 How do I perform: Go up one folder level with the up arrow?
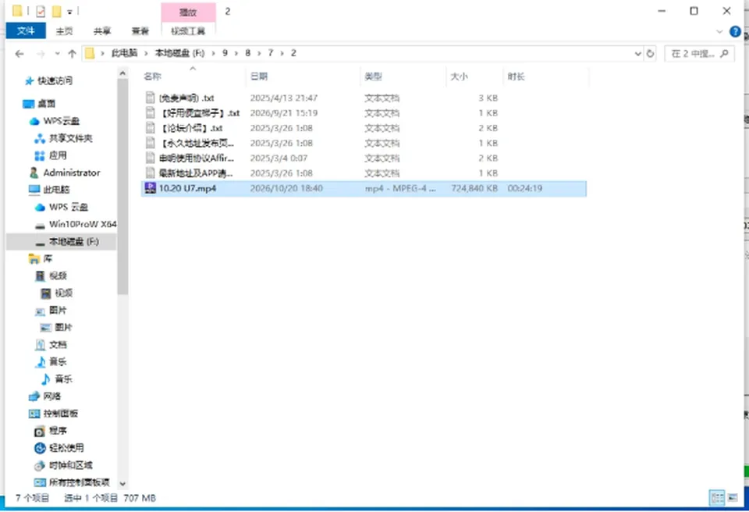pyautogui.click(x=72, y=54)
